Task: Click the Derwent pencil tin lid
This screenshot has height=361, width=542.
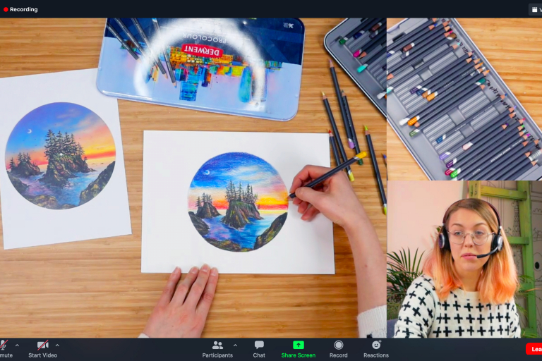Action: click(x=203, y=67)
